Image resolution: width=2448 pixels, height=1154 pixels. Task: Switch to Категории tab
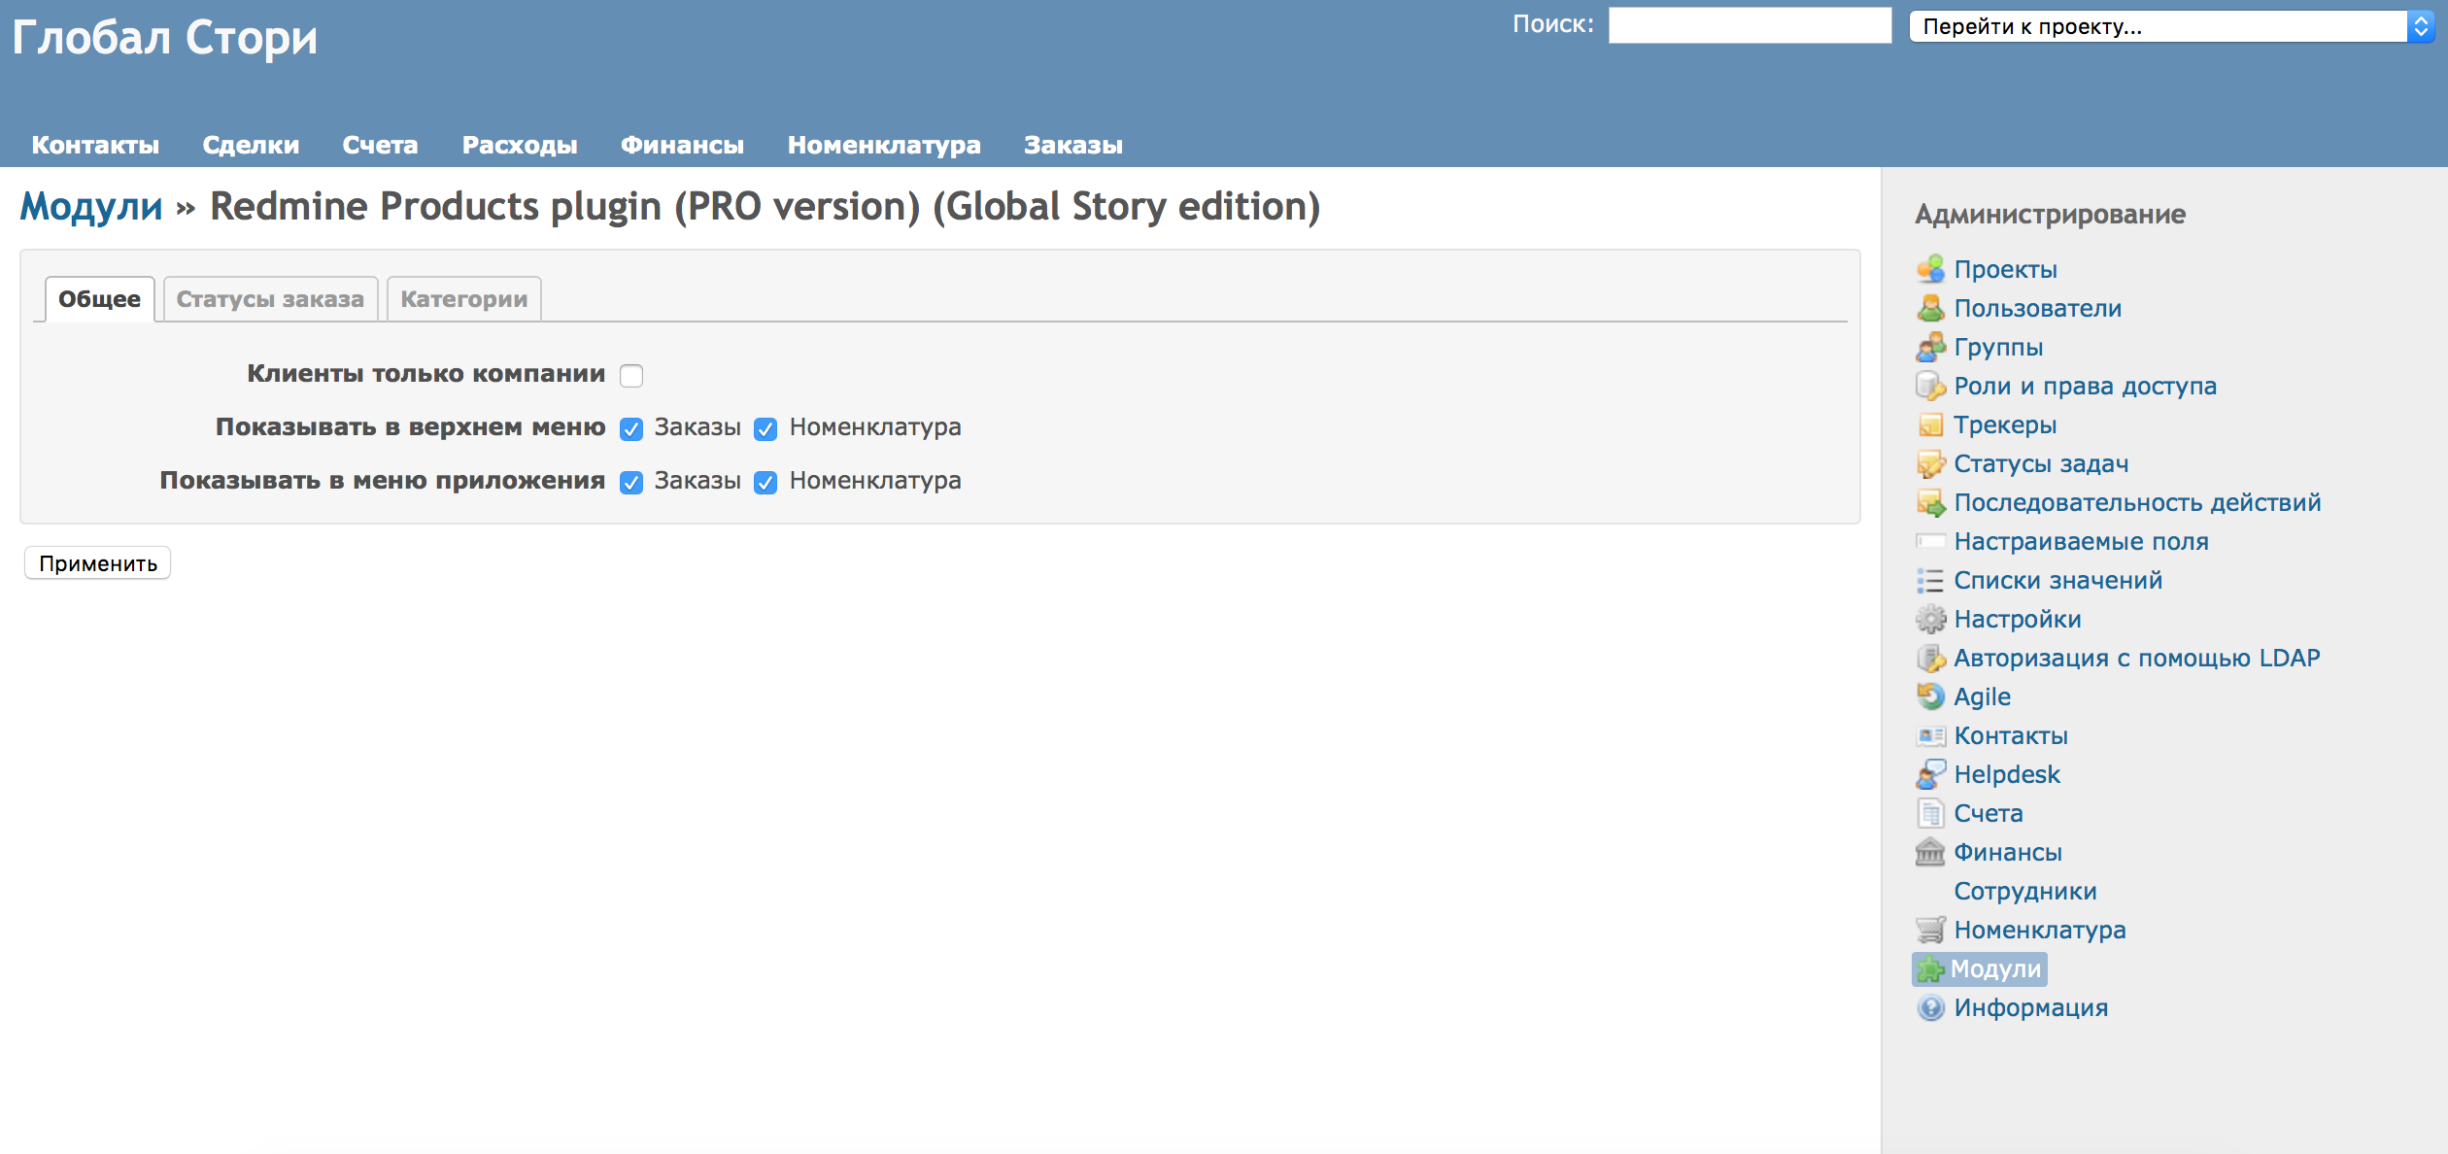(464, 299)
